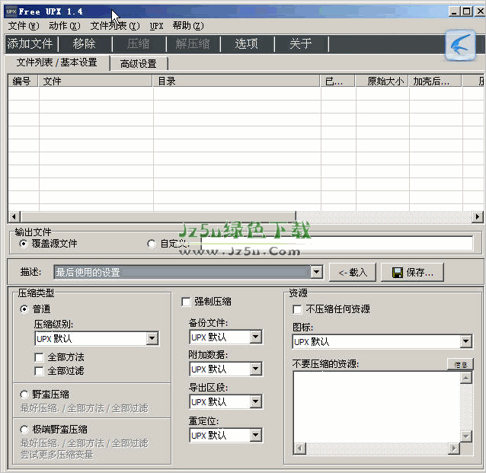Click the floppy disk save icon
The width and height of the screenshot is (486, 473).
pos(398,273)
